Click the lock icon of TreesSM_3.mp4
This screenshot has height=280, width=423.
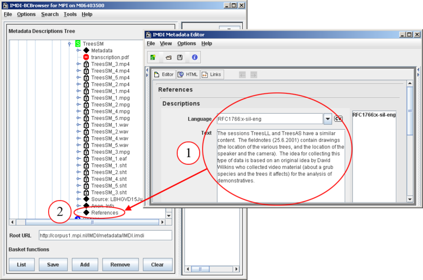86,64
